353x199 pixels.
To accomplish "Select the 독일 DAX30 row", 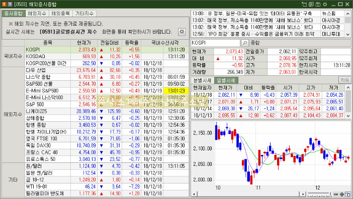I will [x=107, y=145].
